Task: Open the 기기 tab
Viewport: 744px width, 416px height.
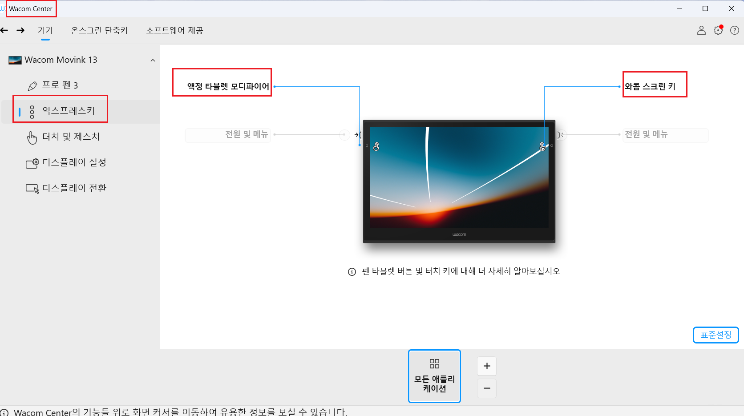Action: [x=45, y=30]
